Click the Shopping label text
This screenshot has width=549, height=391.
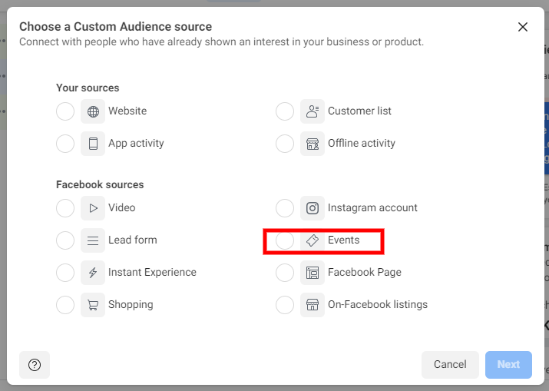pos(131,305)
